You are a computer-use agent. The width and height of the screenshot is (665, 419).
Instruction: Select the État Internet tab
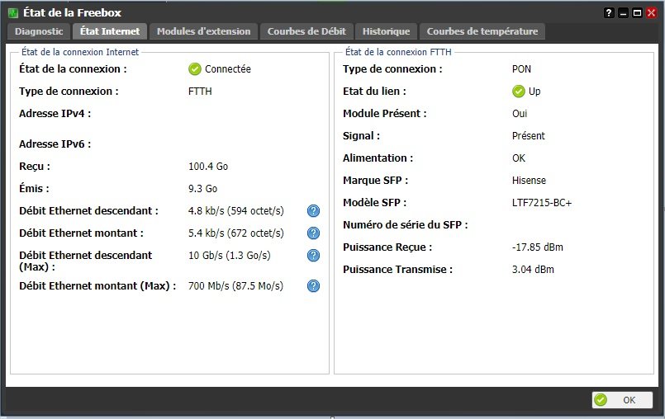(110, 31)
